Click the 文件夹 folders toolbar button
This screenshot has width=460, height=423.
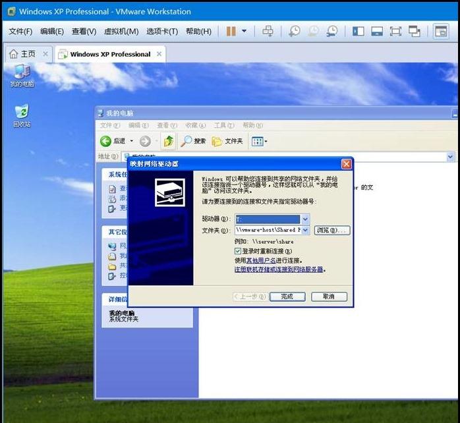pyautogui.click(x=227, y=141)
